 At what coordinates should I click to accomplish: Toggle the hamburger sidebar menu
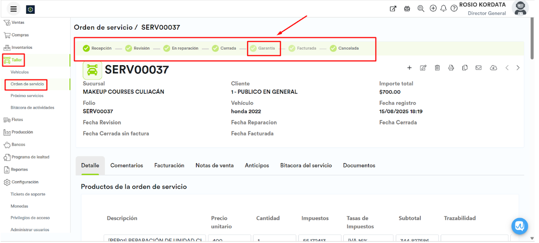(13, 9)
